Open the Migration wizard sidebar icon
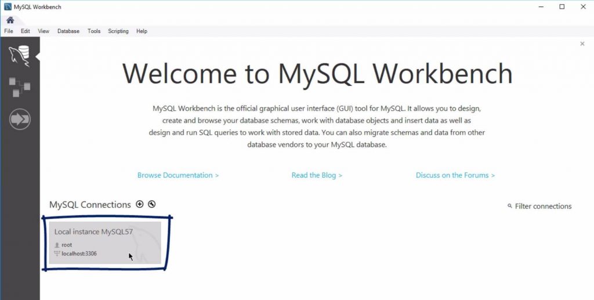The height and width of the screenshot is (300, 594). 20,120
